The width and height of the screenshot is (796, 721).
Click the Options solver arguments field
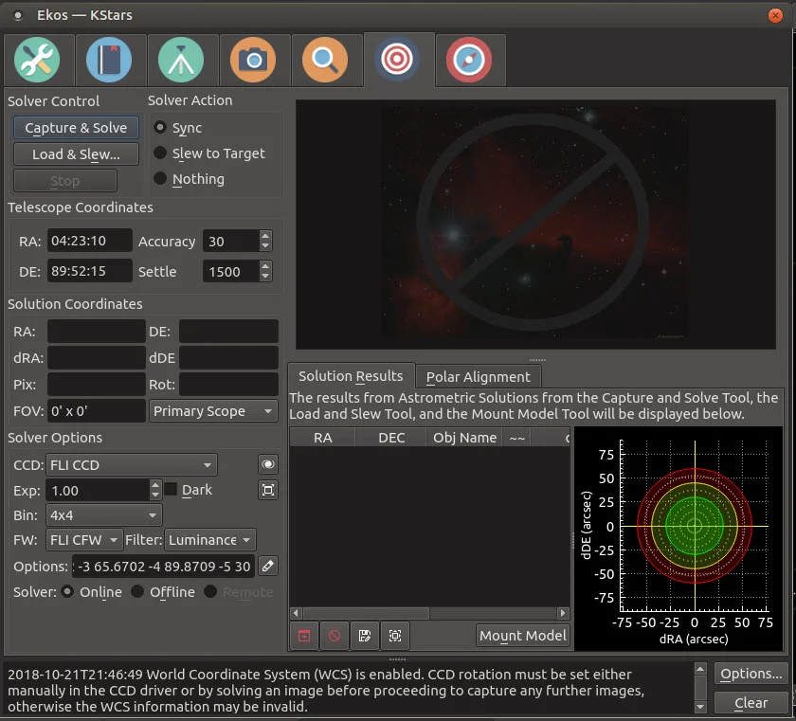tap(163, 567)
